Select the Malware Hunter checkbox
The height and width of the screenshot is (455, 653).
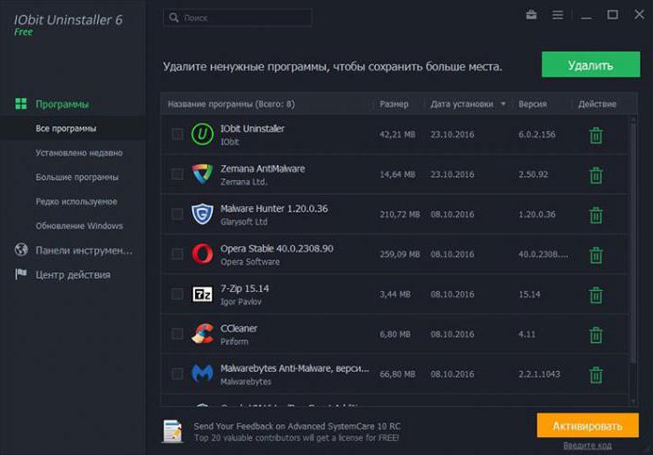[x=177, y=214]
